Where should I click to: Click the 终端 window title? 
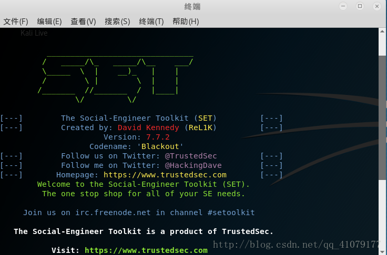click(192, 6)
